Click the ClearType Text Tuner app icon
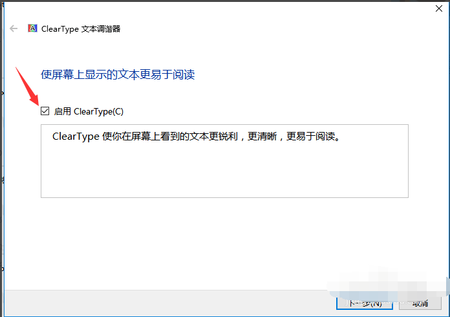Image resolution: width=450 pixels, height=317 pixels. [x=32, y=28]
